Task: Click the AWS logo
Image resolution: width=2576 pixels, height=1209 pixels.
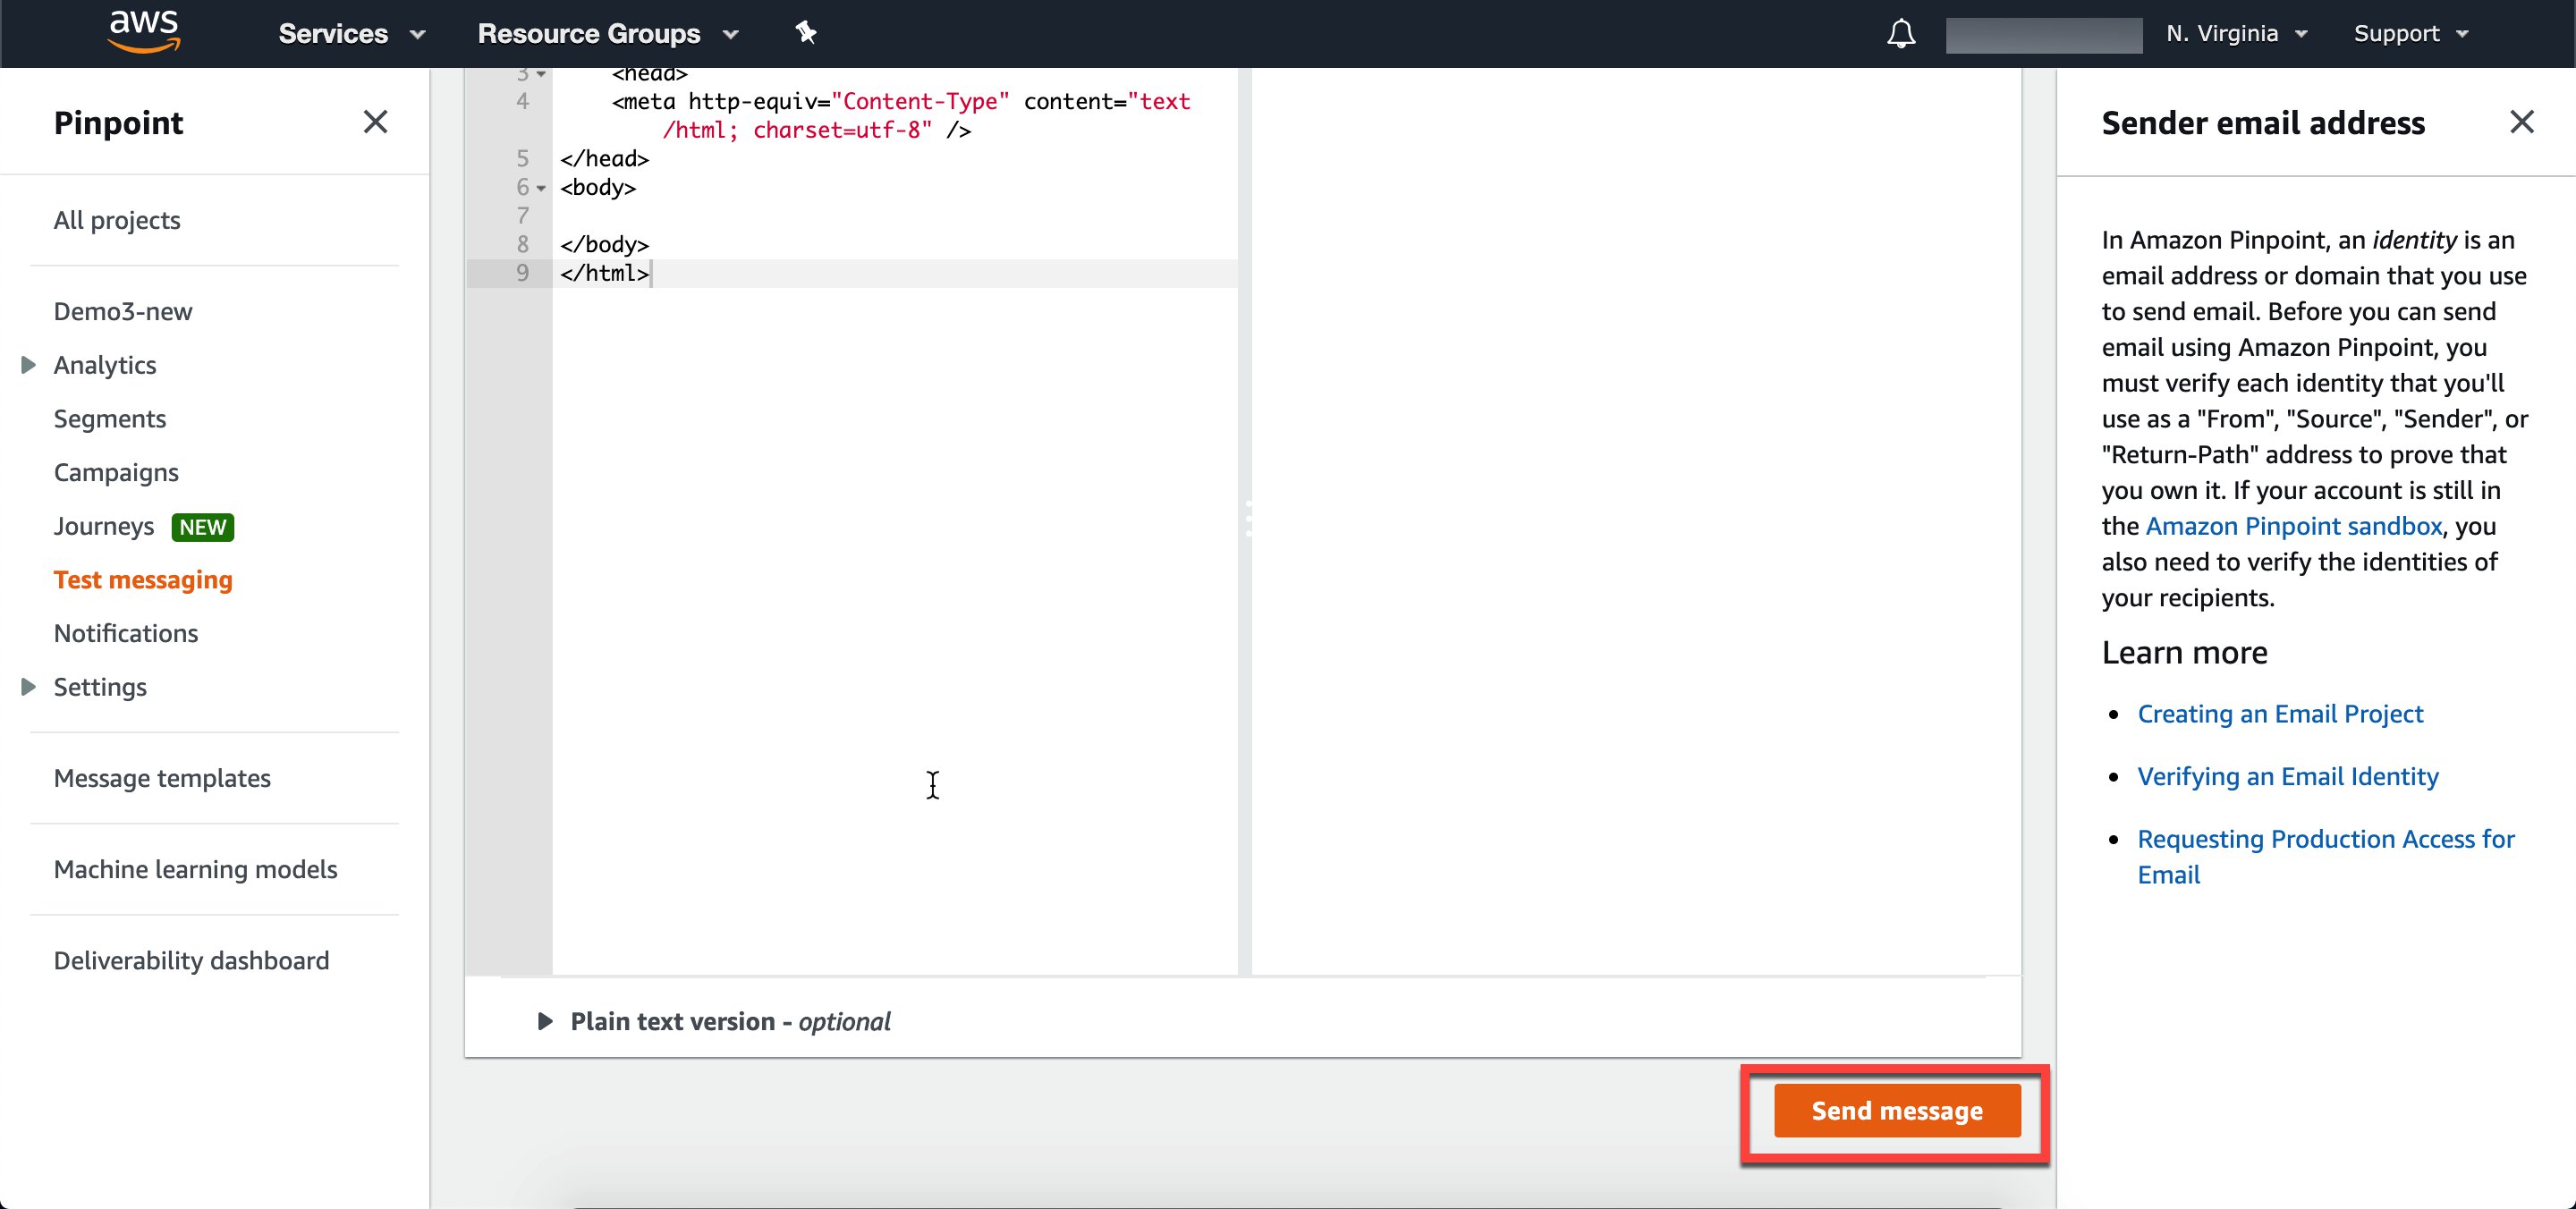Action: (x=144, y=31)
